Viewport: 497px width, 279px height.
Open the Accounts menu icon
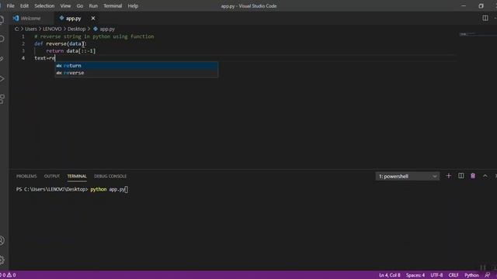[2, 241]
